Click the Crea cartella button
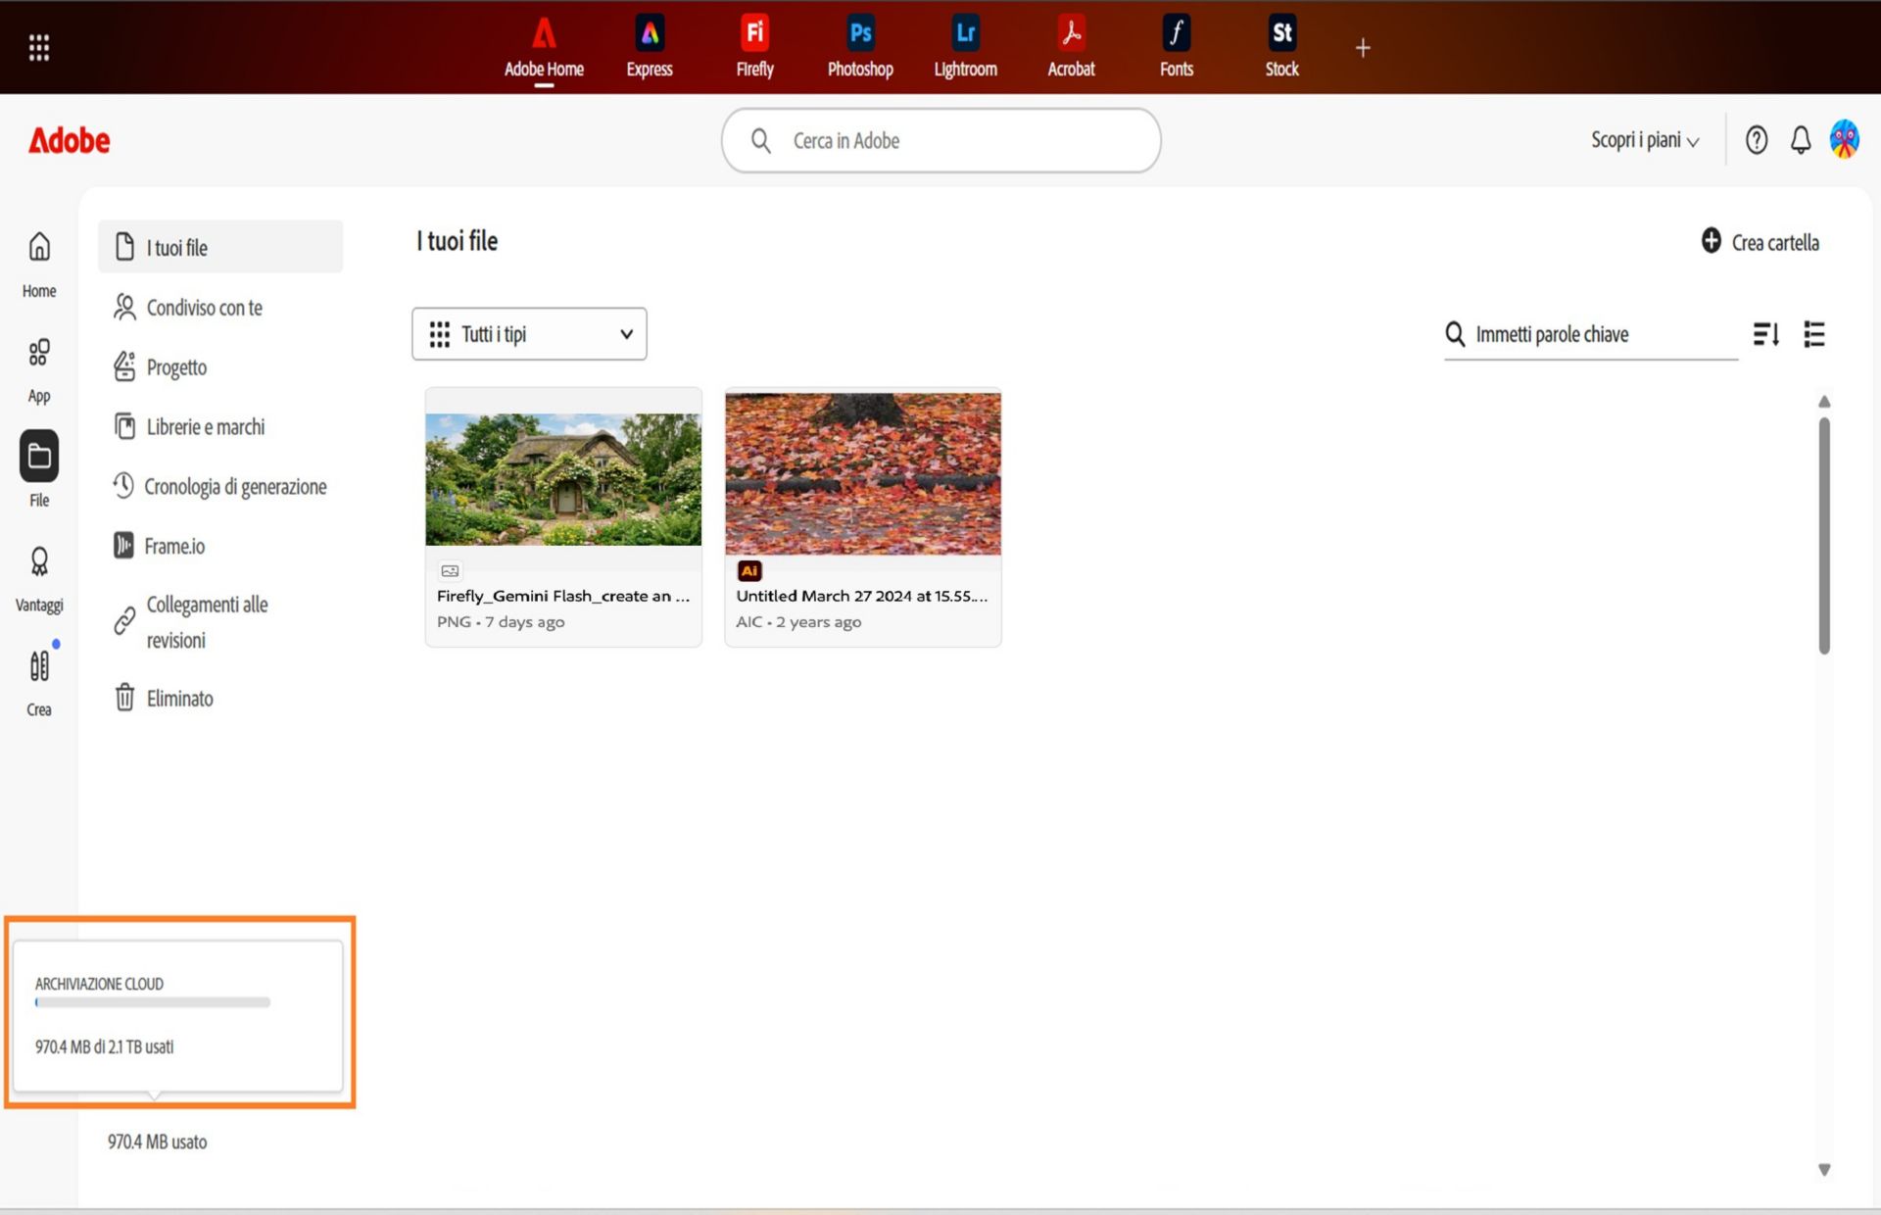 [x=1760, y=242]
